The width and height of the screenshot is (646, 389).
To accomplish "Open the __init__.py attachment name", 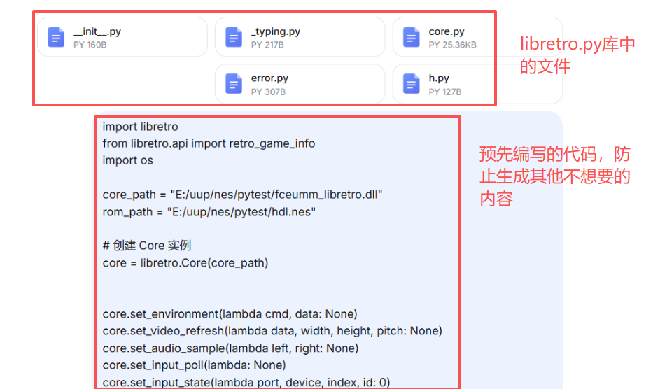I will coord(97,31).
